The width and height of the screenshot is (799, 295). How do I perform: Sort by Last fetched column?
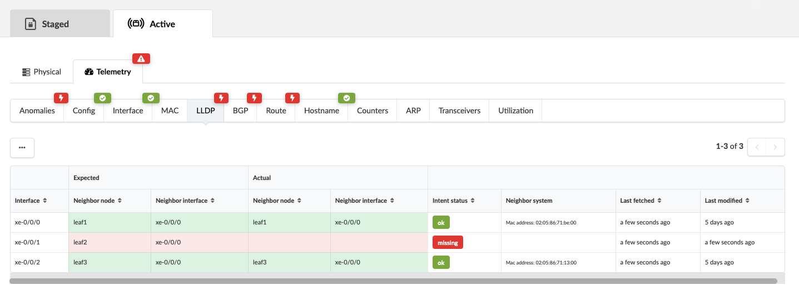(658, 201)
